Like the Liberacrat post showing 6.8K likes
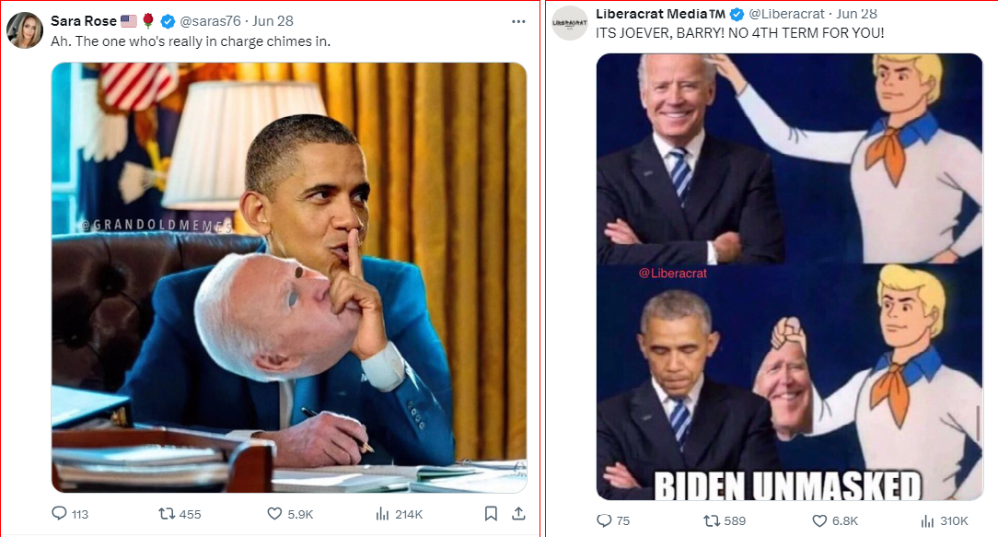This screenshot has width=998, height=537. pyautogui.click(x=835, y=520)
